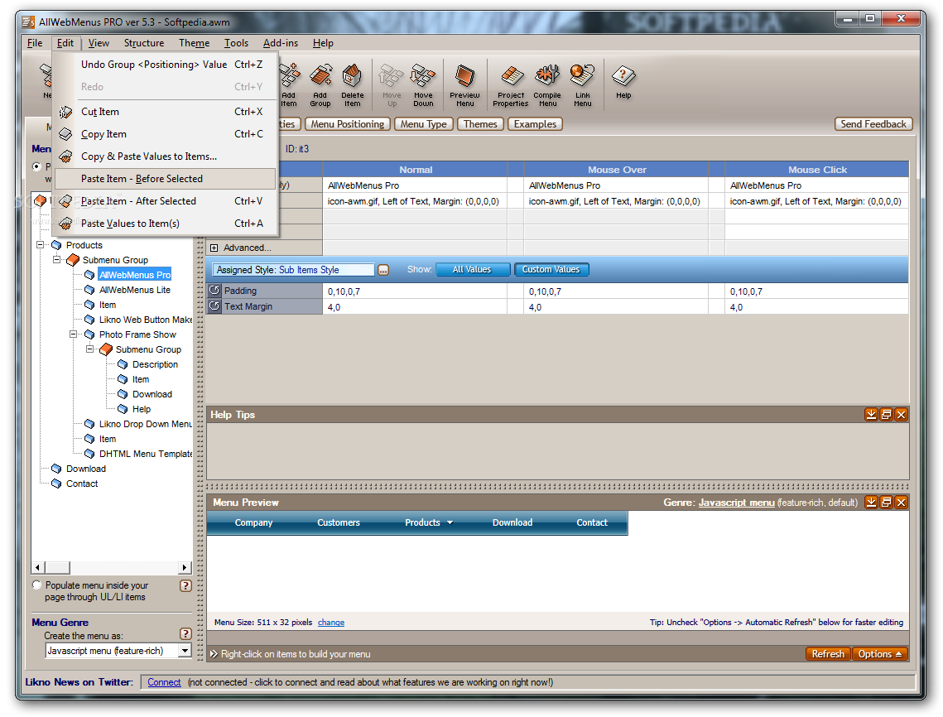Select the Contact tree item
943x717 pixels.
pos(82,484)
